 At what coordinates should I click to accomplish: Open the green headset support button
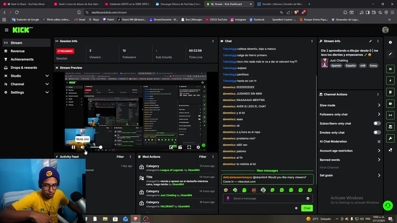[x=387, y=205]
